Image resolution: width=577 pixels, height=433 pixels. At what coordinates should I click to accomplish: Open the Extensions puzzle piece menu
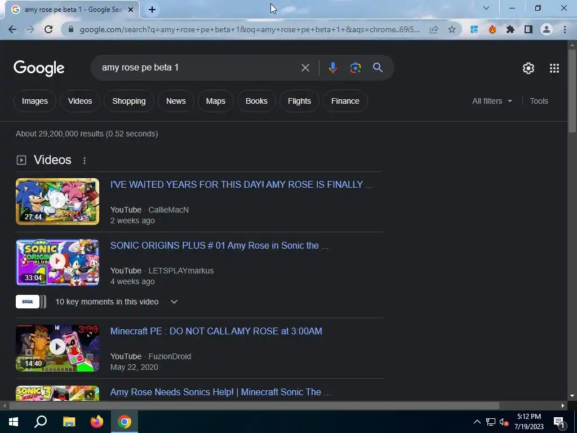pyautogui.click(x=510, y=29)
